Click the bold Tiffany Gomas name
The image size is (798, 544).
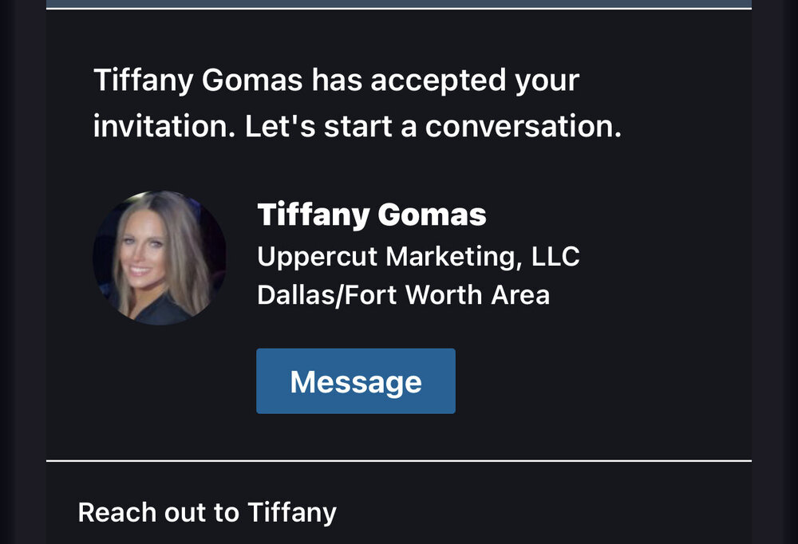[x=371, y=215]
